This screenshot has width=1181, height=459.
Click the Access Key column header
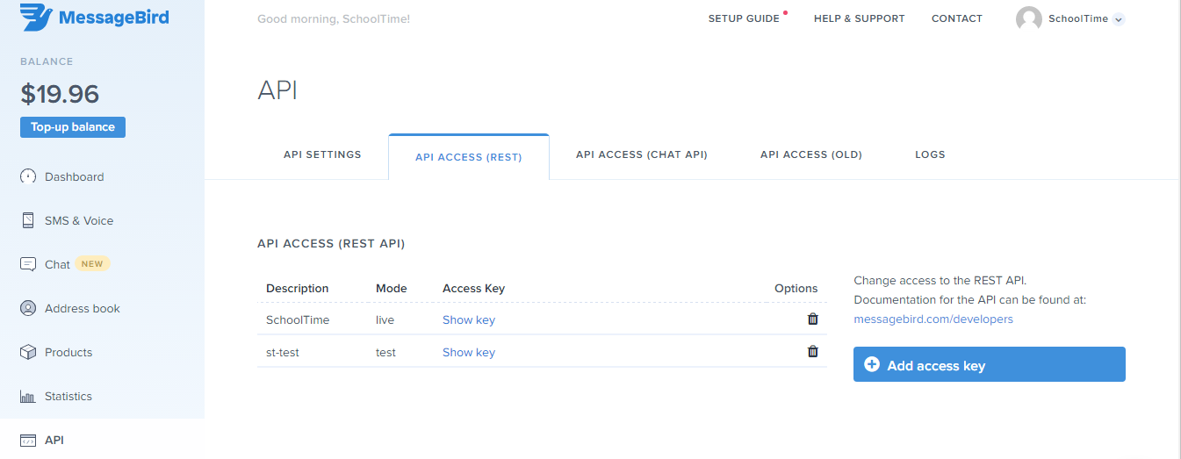click(x=474, y=289)
